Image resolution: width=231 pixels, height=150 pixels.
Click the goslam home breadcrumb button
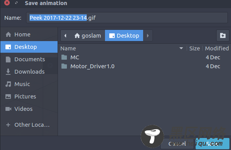point(87,36)
